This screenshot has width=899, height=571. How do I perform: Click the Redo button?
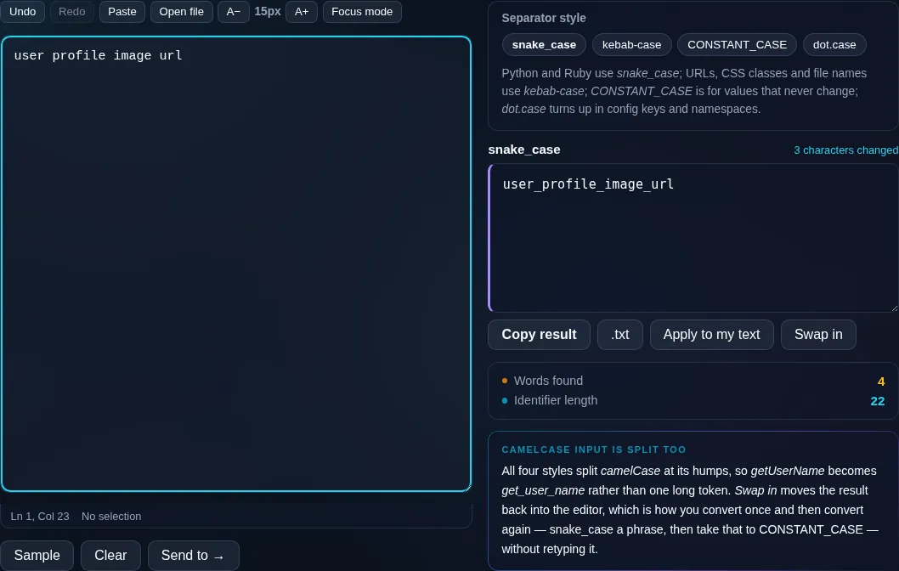point(71,11)
